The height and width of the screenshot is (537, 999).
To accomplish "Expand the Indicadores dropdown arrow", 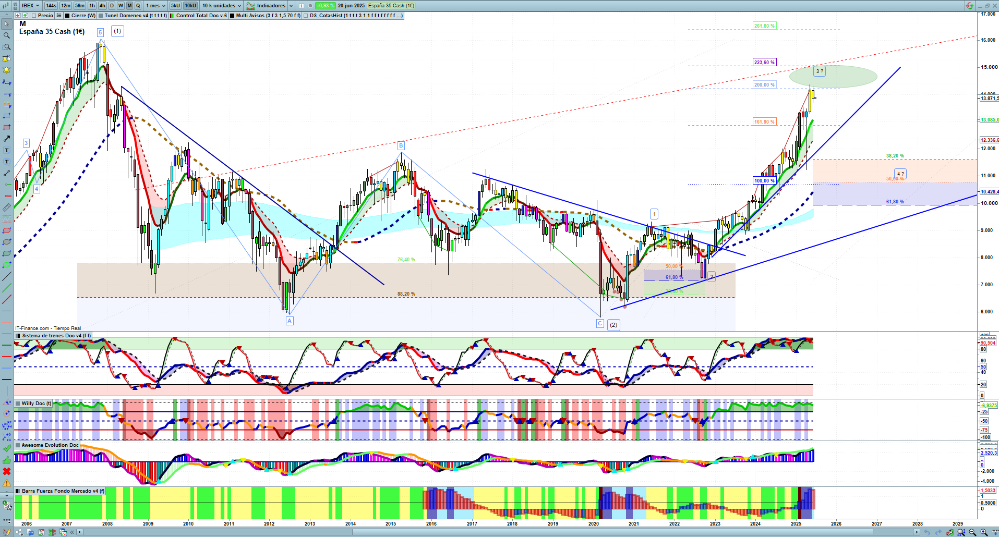I will point(291,6).
